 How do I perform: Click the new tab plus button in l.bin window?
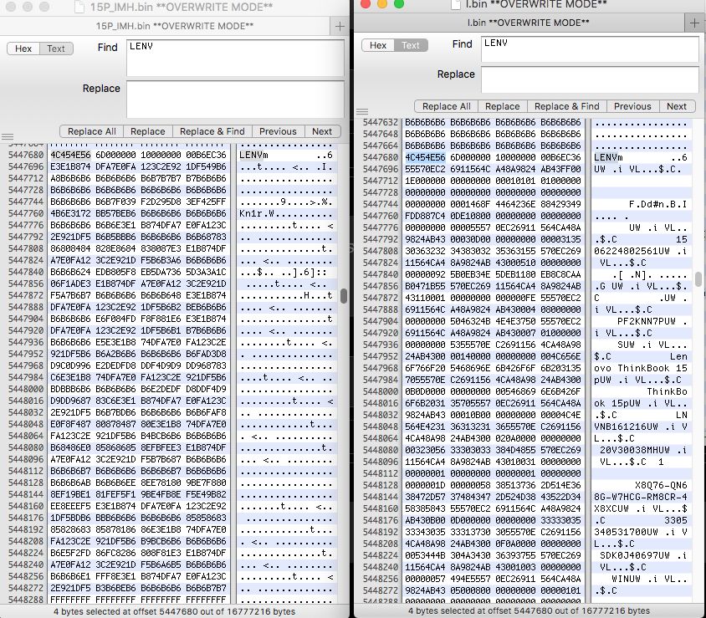pos(695,23)
